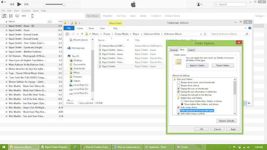This screenshot has height=150, width=267.
Task: Select the TV Shows monitor icon
Action: [17, 16]
